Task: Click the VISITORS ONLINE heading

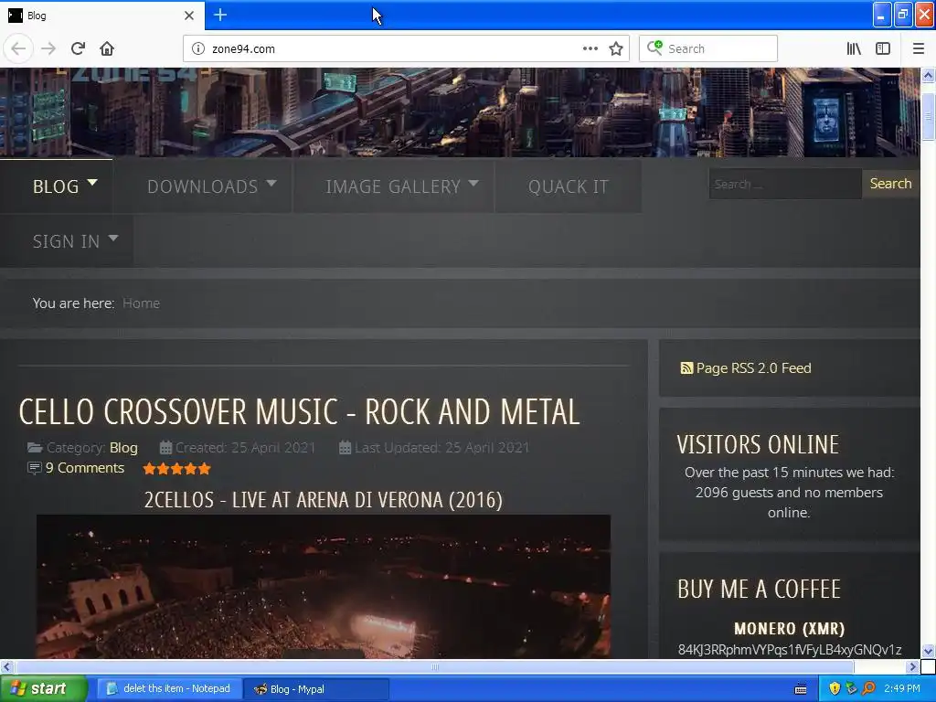Action: click(758, 445)
